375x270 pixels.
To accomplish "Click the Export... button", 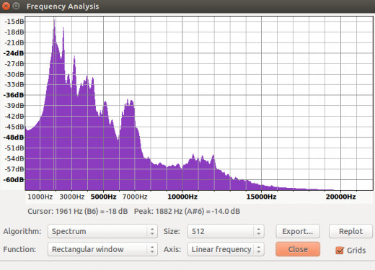I will pyautogui.click(x=298, y=231).
